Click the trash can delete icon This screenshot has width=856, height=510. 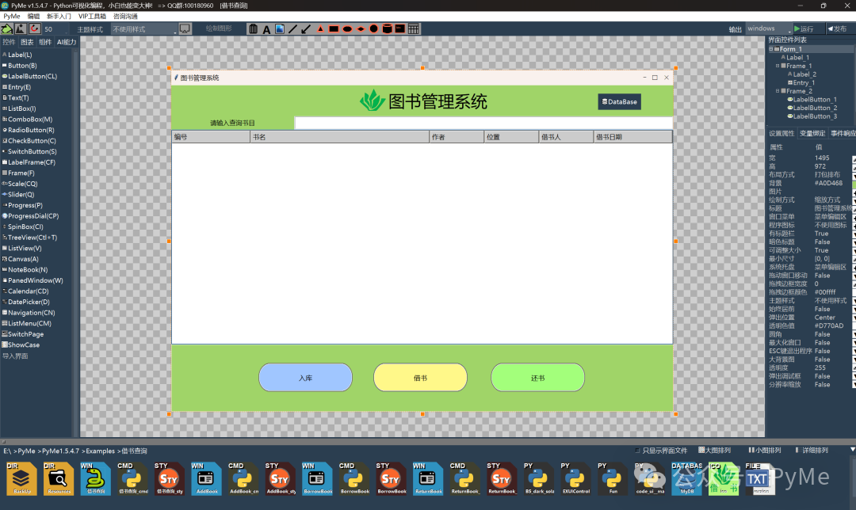tap(253, 29)
